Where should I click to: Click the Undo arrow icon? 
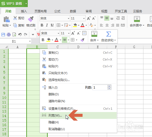click(20, 35)
